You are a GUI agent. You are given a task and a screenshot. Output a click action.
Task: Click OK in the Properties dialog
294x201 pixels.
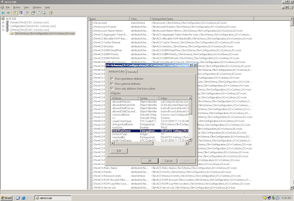click(150, 161)
